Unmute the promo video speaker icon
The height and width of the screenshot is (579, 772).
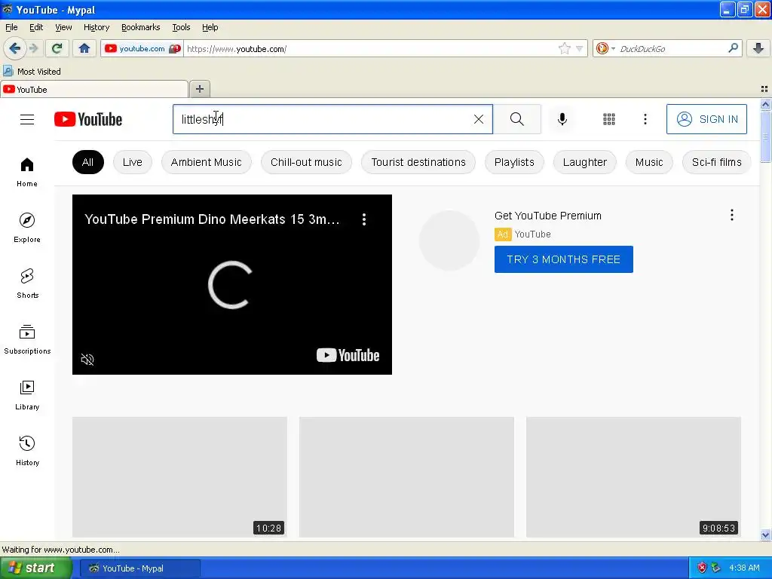click(x=87, y=360)
